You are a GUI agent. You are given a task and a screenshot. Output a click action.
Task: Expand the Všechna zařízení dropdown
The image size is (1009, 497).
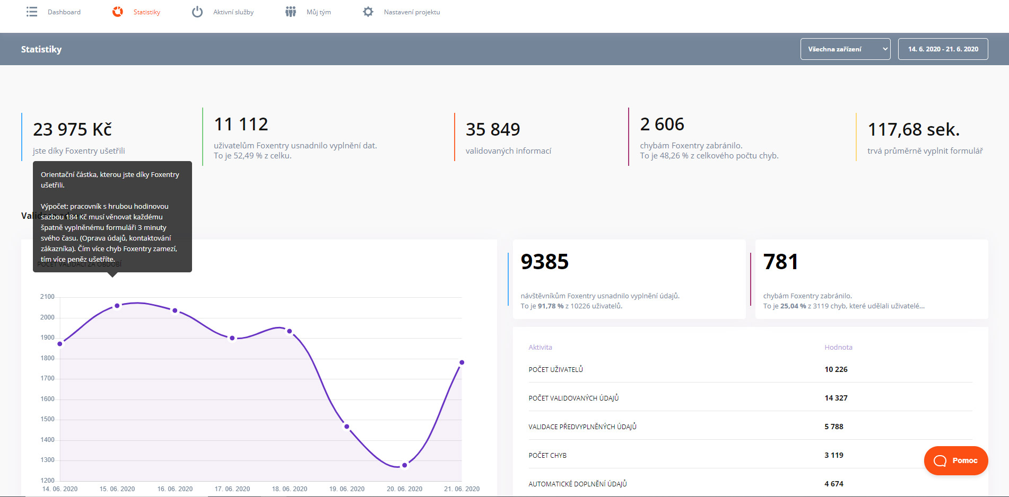click(845, 49)
